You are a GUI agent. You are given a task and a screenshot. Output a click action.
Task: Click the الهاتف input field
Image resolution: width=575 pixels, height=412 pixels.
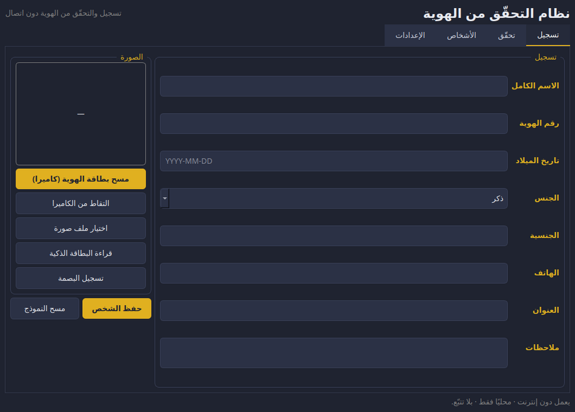click(x=333, y=273)
